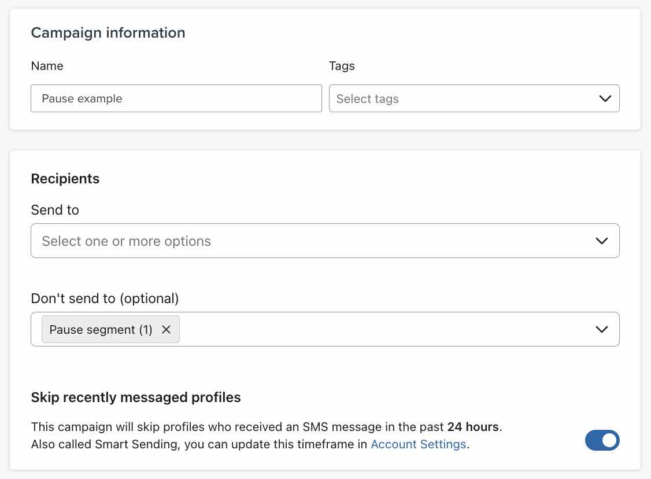Image resolution: width=651 pixels, height=479 pixels.
Task: Click the Skip recently messaged profiles heading
Action: [x=136, y=397]
